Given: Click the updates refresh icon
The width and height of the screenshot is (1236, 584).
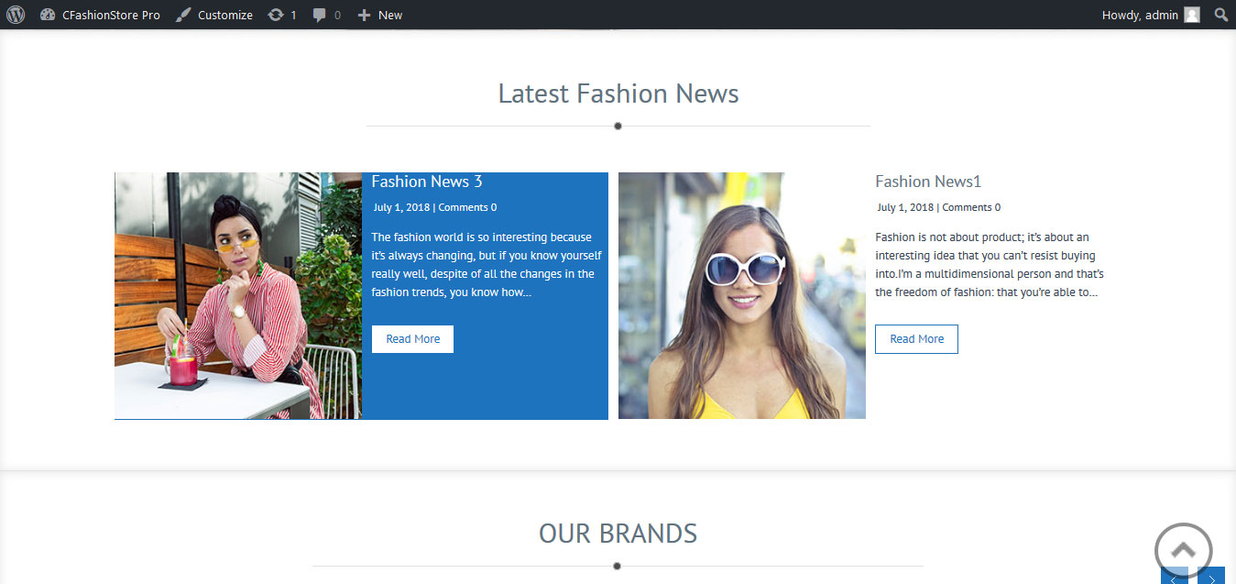Looking at the screenshot, I should (275, 15).
